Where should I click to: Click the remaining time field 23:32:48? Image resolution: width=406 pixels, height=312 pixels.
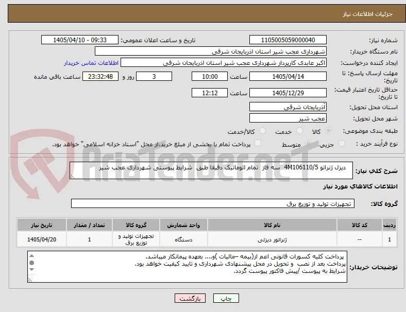(100, 77)
